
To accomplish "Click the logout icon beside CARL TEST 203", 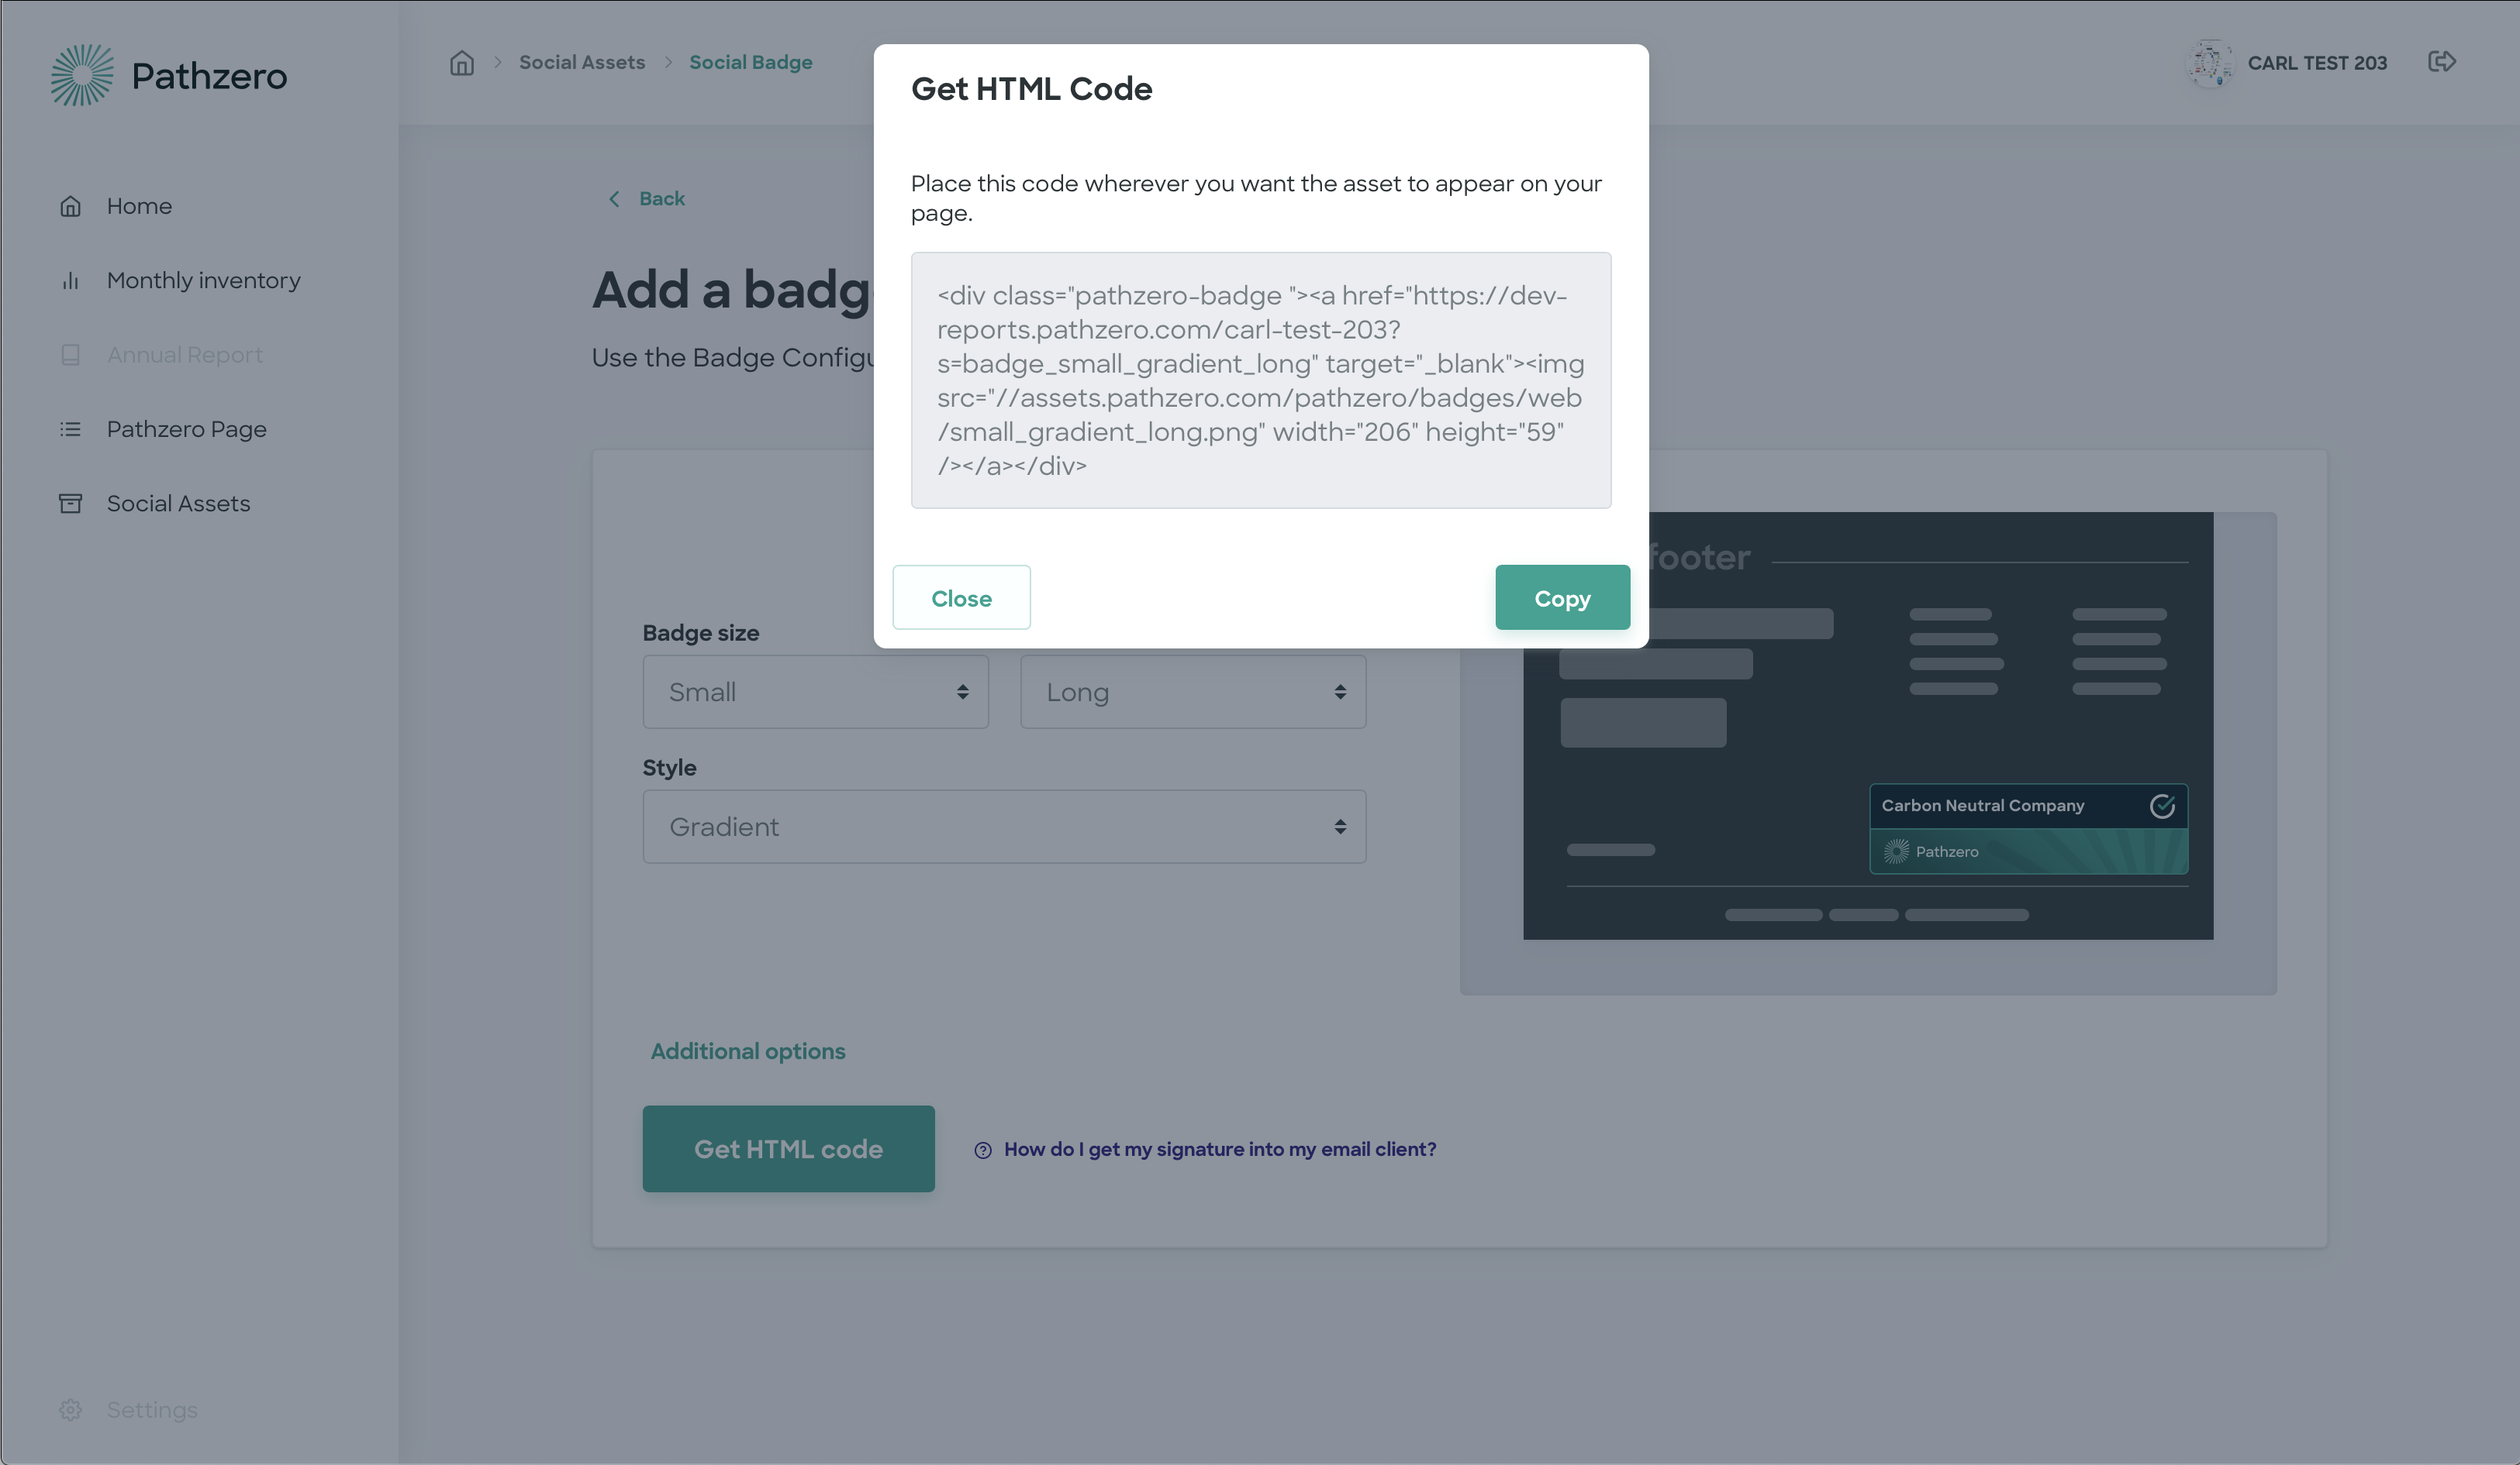I will click(x=2442, y=62).
